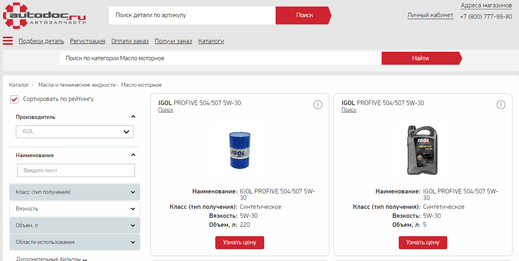
Task: Show 'Дополнительные фильтры' options
Action: click(x=52, y=259)
